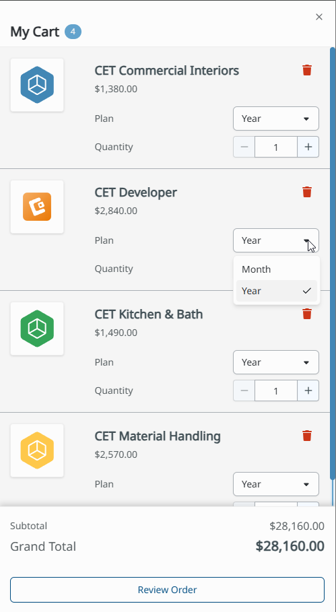This screenshot has width=336, height=612.
Task: Close the My Cart panel
Action: pyautogui.click(x=319, y=17)
